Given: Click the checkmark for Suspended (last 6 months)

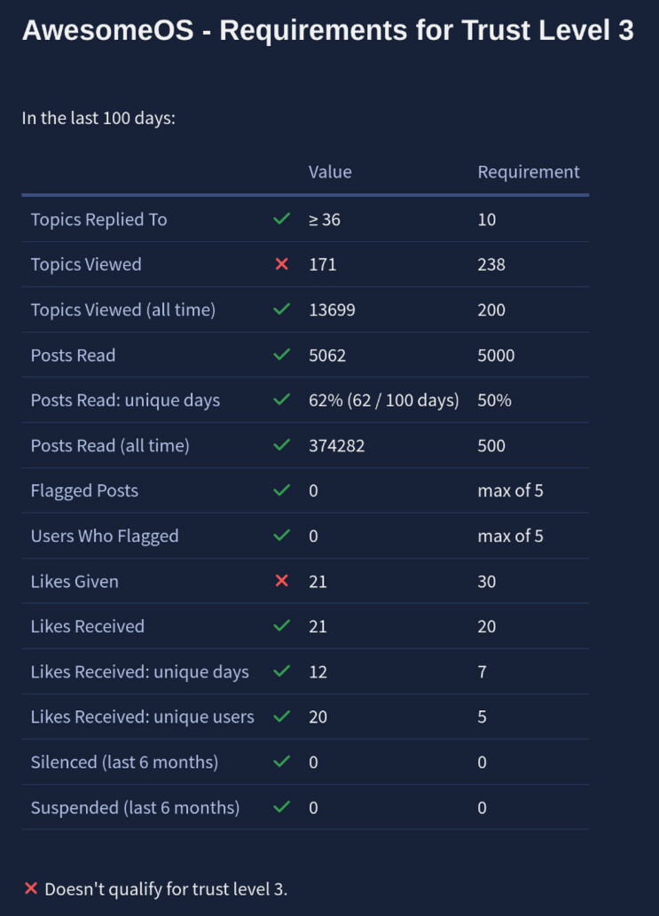Looking at the screenshot, I should [282, 807].
